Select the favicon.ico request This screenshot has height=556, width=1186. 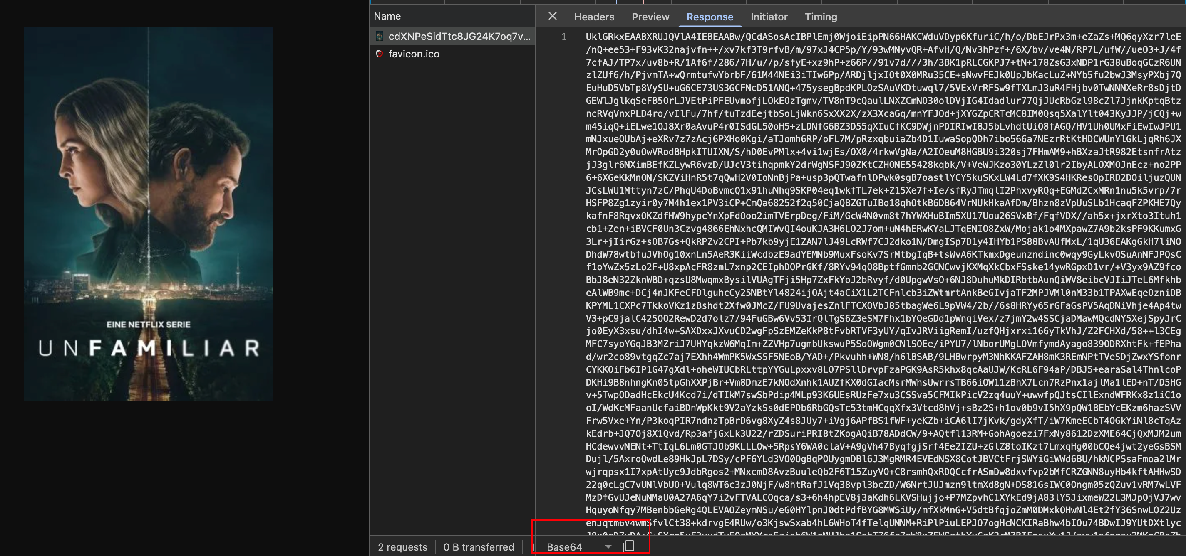[x=453, y=54]
